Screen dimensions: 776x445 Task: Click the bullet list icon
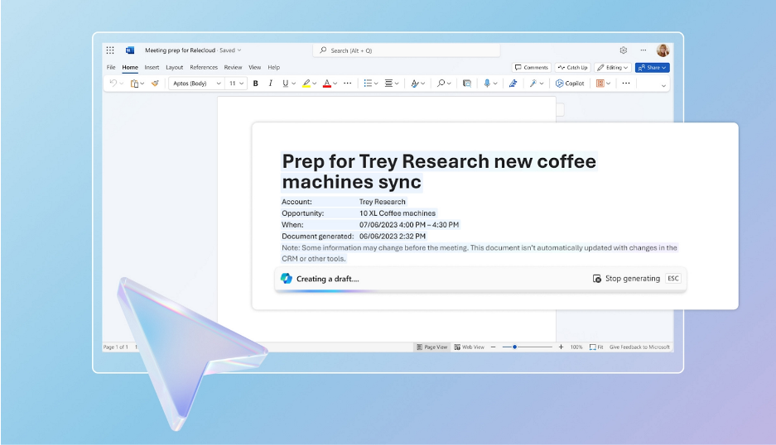[368, 83]
